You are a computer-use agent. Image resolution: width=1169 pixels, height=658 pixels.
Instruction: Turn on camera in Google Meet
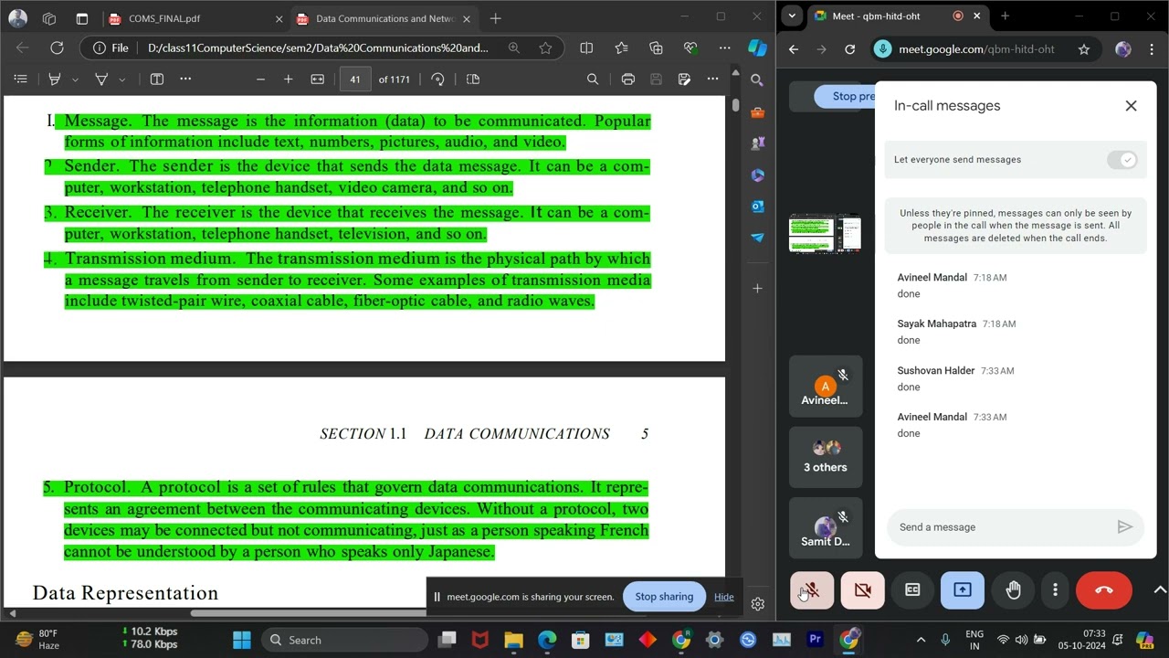pyautogui.click(x=862, y=590)
